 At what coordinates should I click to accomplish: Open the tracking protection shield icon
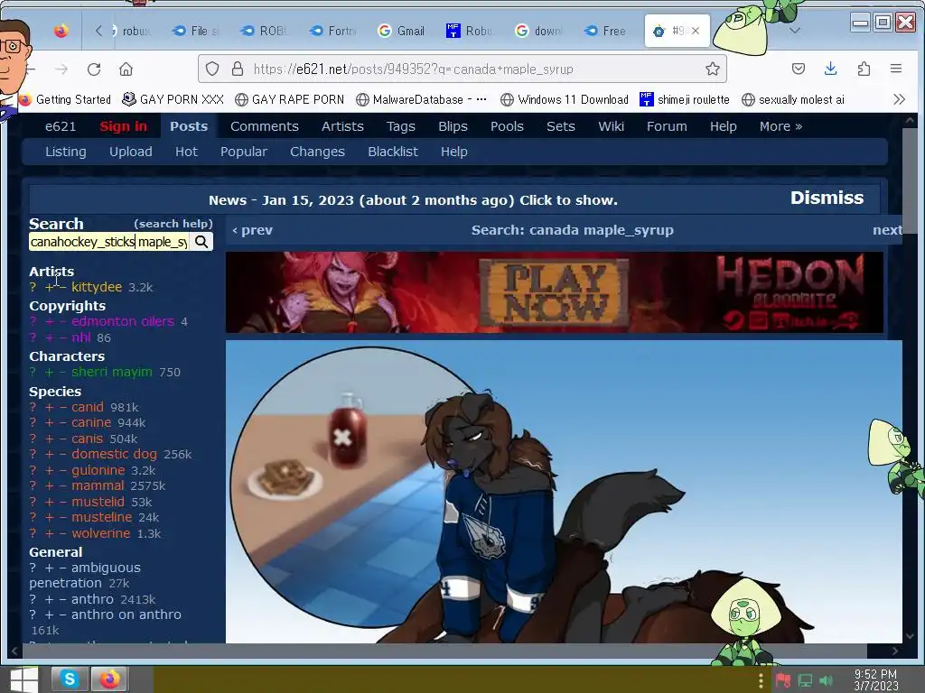(x=212, y=69)
